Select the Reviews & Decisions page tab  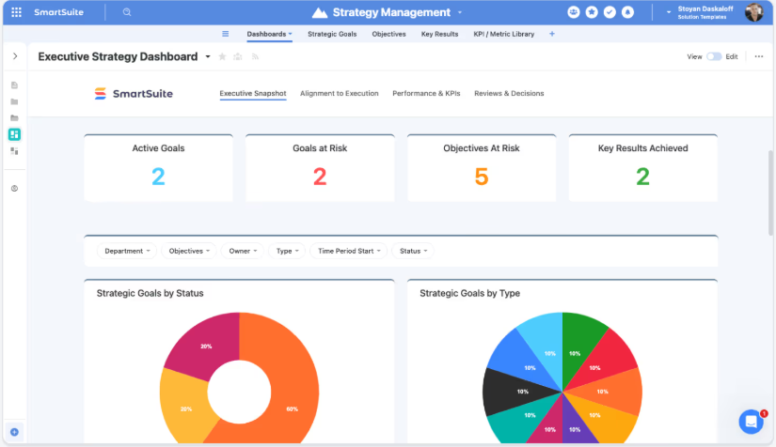pyautogui.click(x=509, y=93)
